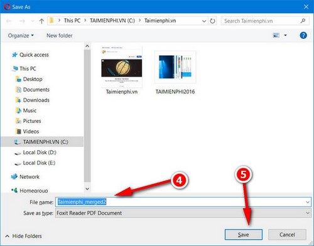
Task: Open the Desktop folder in the sidebar
Action: (29, 79)
